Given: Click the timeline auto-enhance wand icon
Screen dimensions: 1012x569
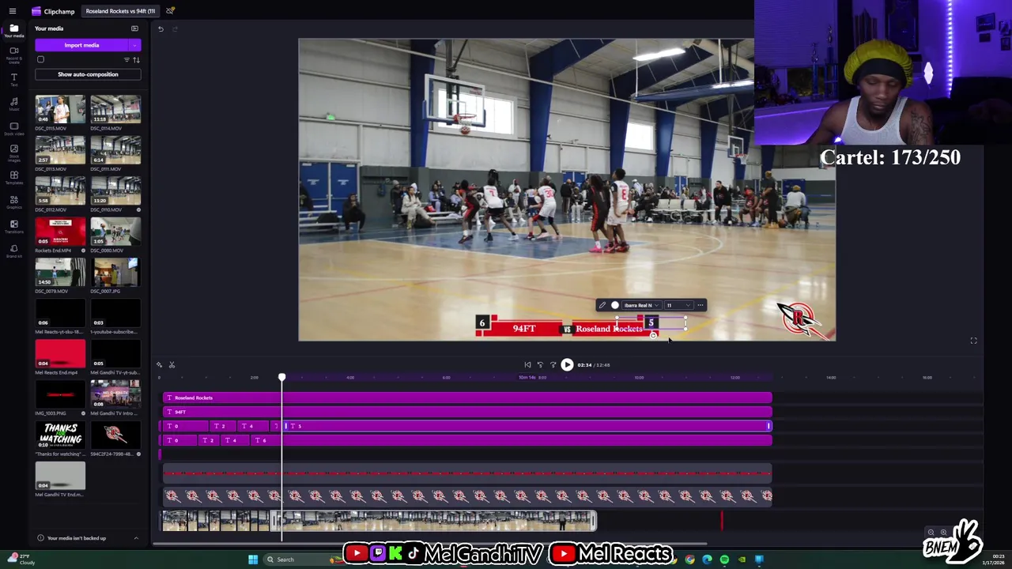Looking at the screenshot, I should pos(159,365).
